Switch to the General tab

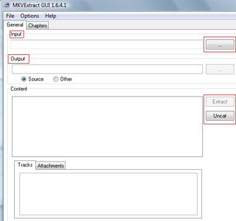pyautogui.click(x=15, y=25)
